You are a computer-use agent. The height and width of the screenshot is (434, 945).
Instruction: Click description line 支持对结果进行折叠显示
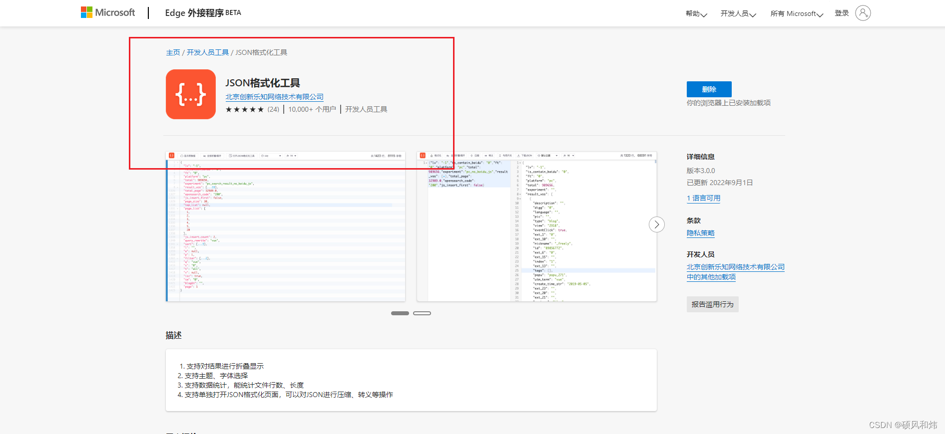(x=225, y=366)
